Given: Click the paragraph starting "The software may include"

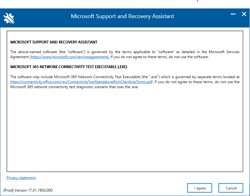Looking at the screenshot, I should click(x=125, y=82).
